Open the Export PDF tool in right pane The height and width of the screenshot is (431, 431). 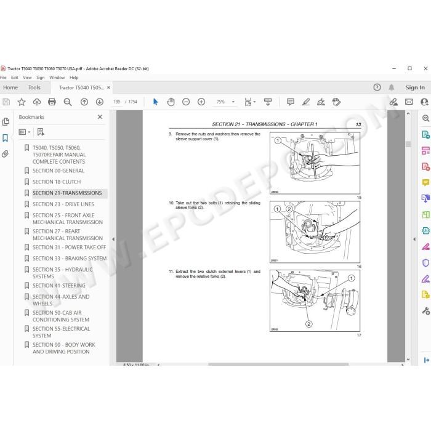click(425, 134)
